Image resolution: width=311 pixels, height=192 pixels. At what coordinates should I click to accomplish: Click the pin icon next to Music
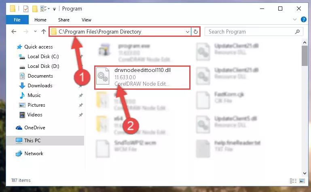tap(80, 95)
